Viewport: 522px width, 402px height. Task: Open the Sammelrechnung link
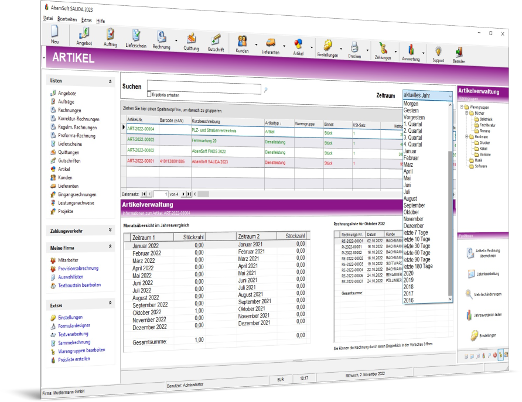click(x=74, y=342)
